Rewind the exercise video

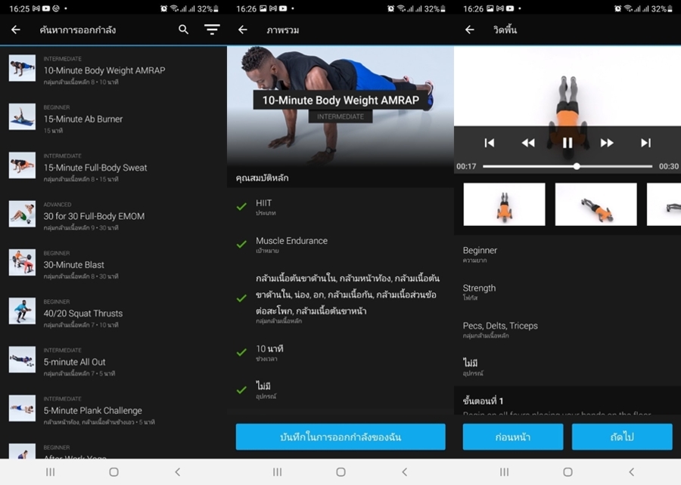point(527,143)
